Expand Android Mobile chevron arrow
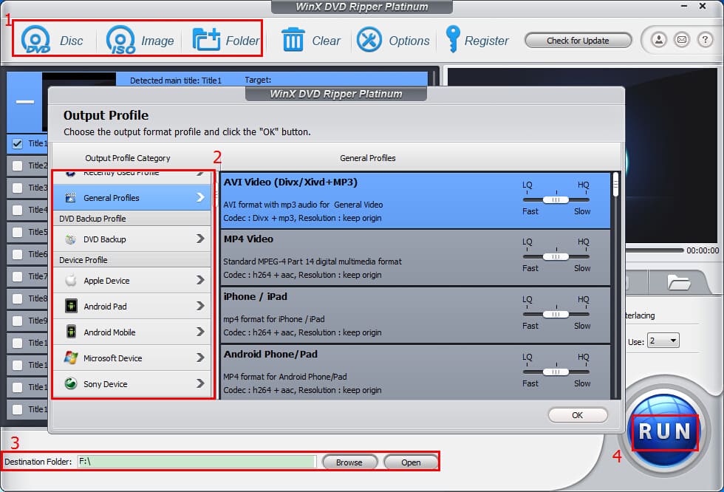Screen dimensions: 724x492 coord(200,332)
